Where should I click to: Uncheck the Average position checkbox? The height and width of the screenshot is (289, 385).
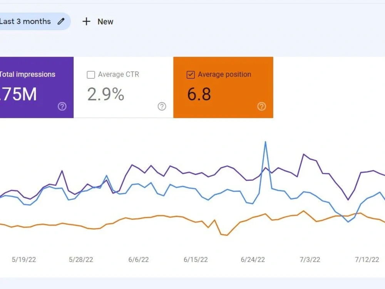tap(191, 75)
